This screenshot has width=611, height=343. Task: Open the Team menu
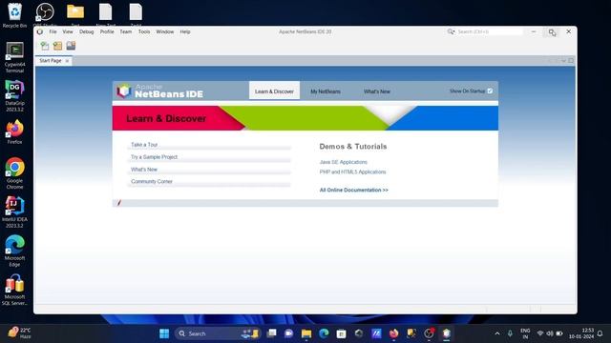[125, 31]
